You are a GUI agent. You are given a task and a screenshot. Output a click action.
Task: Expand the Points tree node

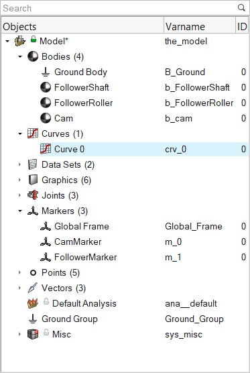click(20, 272)
